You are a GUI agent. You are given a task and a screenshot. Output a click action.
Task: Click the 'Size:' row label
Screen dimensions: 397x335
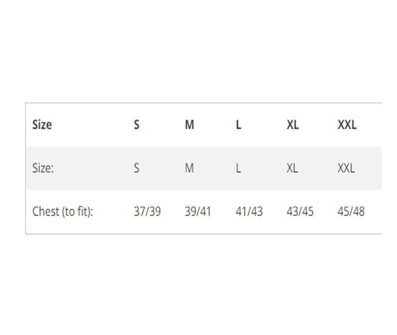coord(43,168)
